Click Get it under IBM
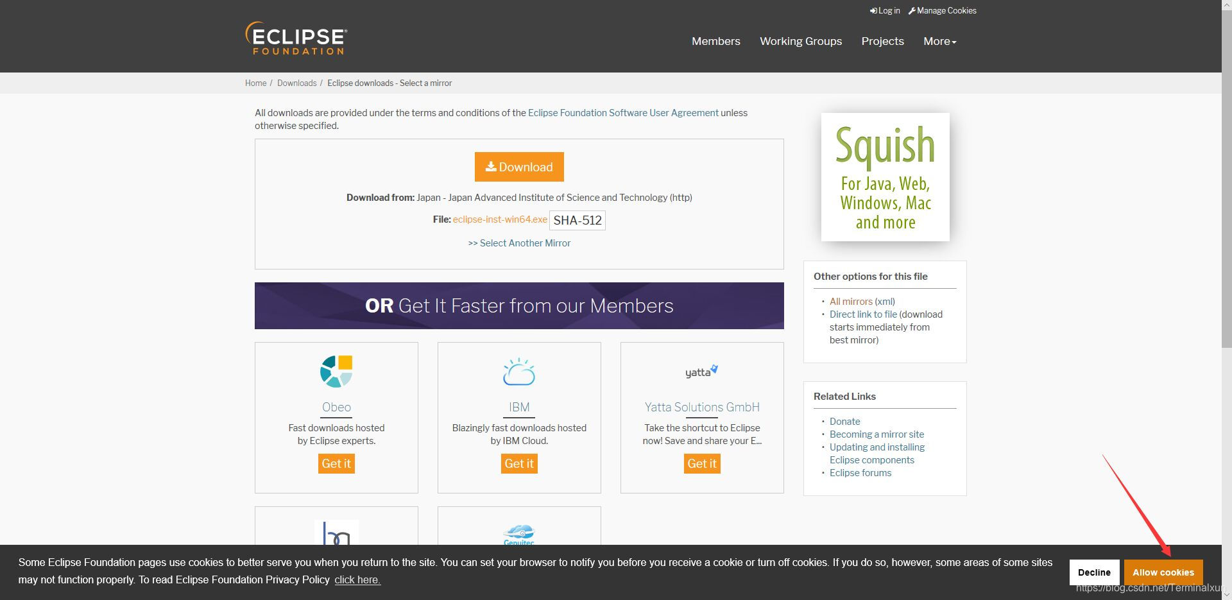Image resolution: width=1232 pixels, height=600 pixels. [519, 463]
